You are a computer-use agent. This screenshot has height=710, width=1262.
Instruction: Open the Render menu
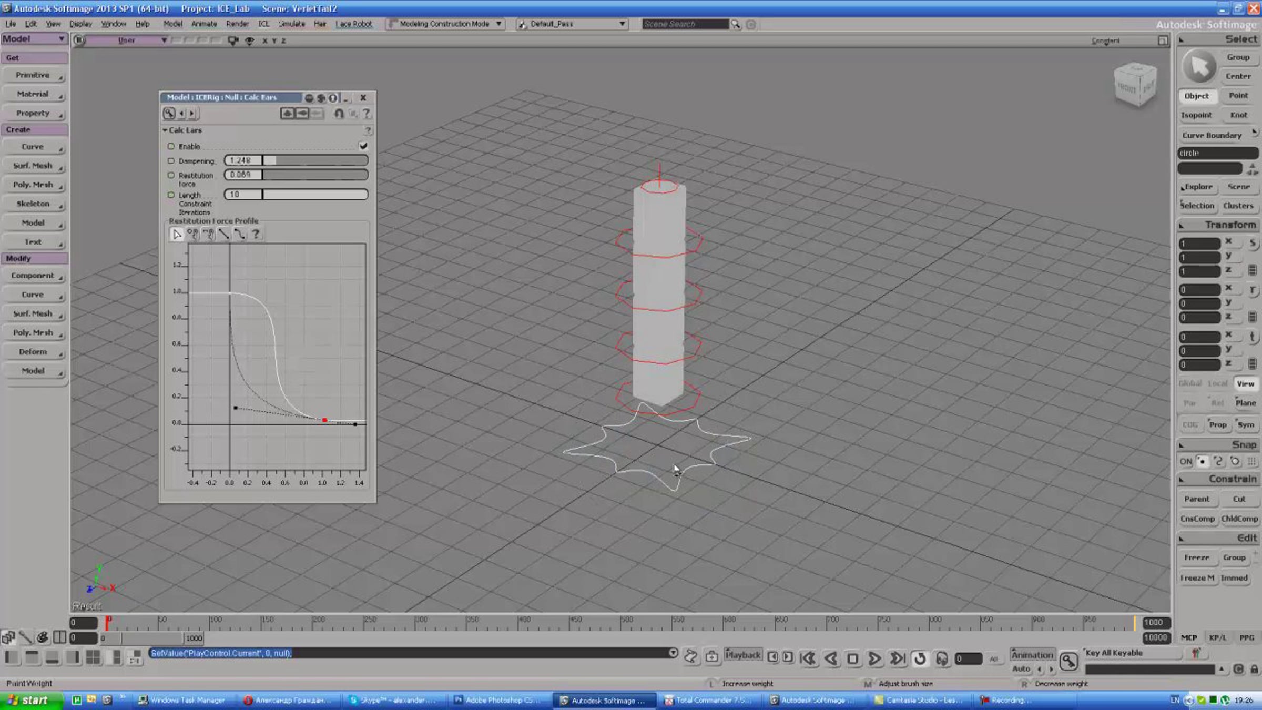coord(237,24)
